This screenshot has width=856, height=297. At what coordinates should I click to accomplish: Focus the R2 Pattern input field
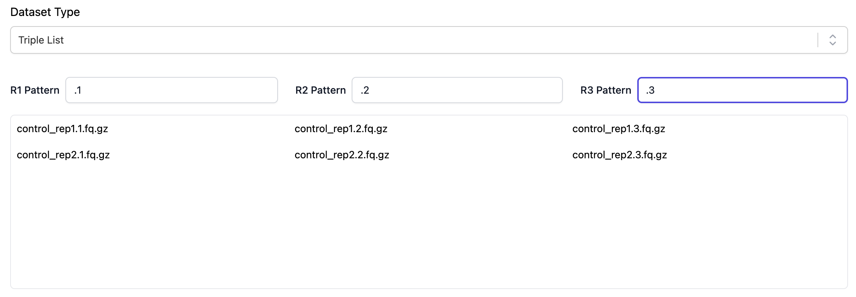pos(457,90)
